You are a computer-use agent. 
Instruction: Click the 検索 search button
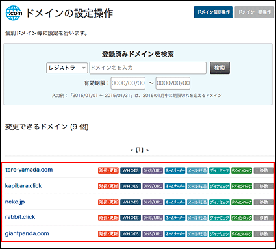click(220, 68)
